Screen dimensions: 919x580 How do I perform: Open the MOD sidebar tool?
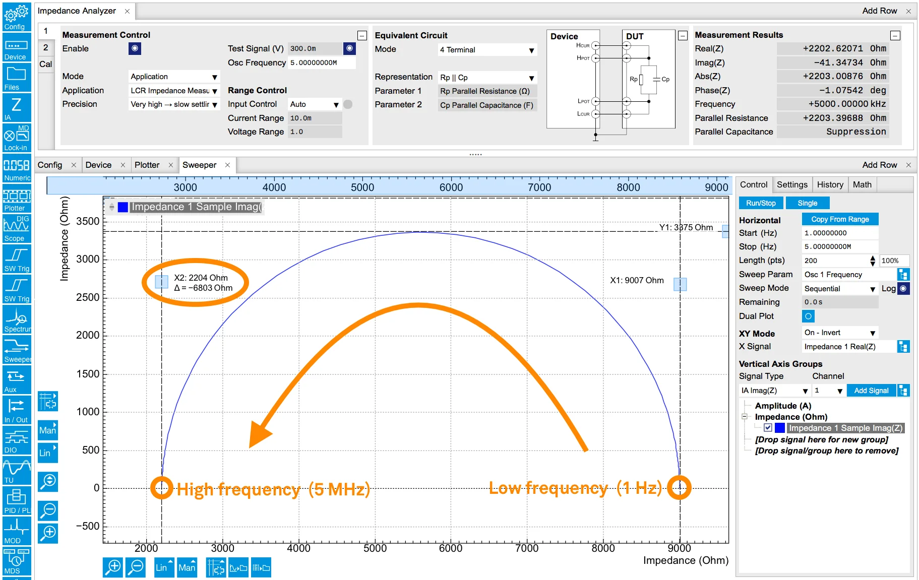[17, 531]
